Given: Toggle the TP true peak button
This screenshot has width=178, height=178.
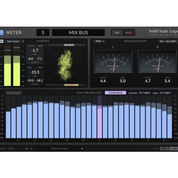Looking at the screenshot, I should [2, 41].
